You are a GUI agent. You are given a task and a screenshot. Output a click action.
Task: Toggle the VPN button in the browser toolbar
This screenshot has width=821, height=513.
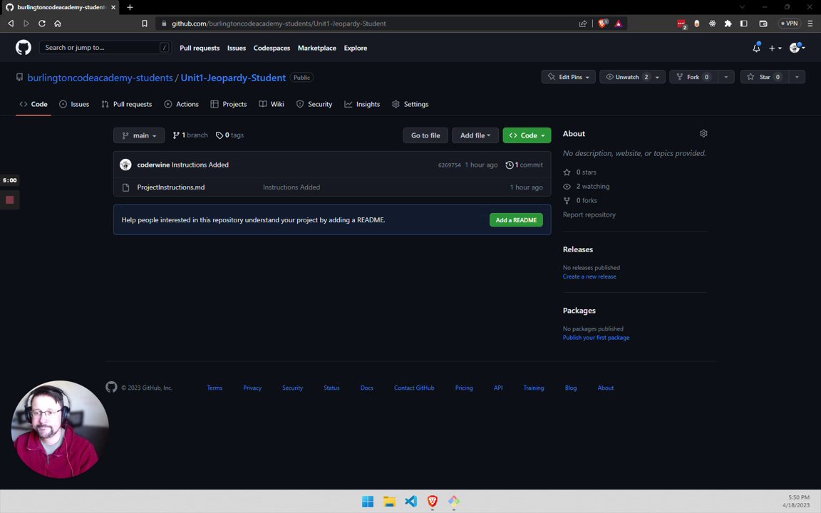tap(789, 24)
